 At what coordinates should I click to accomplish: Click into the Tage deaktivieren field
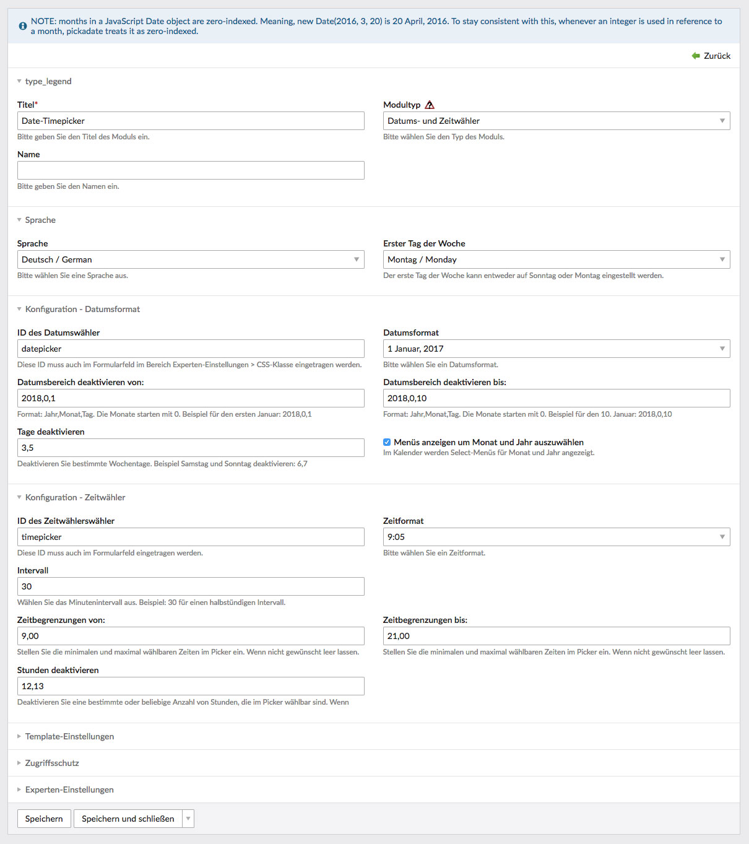(x=190, y=448)
